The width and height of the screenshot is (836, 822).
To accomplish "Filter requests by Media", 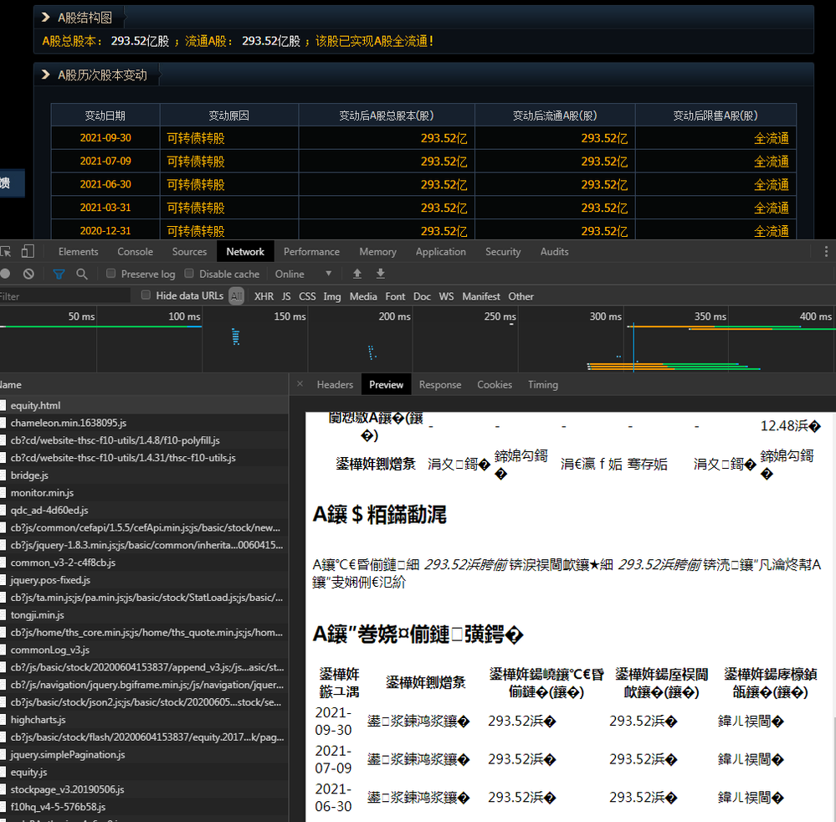I will 363,296.
